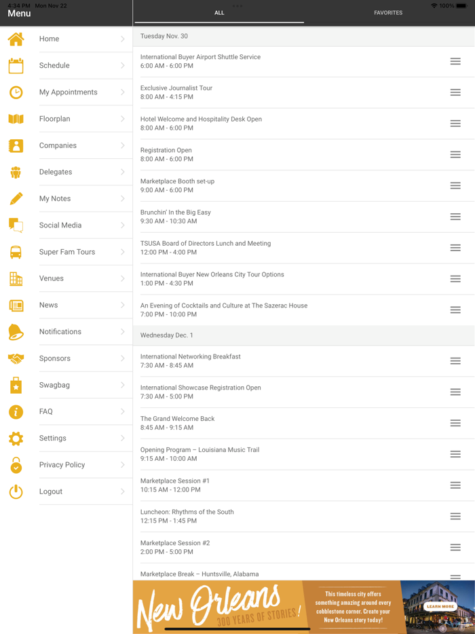
Task: Open menu for Marketplace Session #1
Action: pyautogui.click(x=455, y=485)
